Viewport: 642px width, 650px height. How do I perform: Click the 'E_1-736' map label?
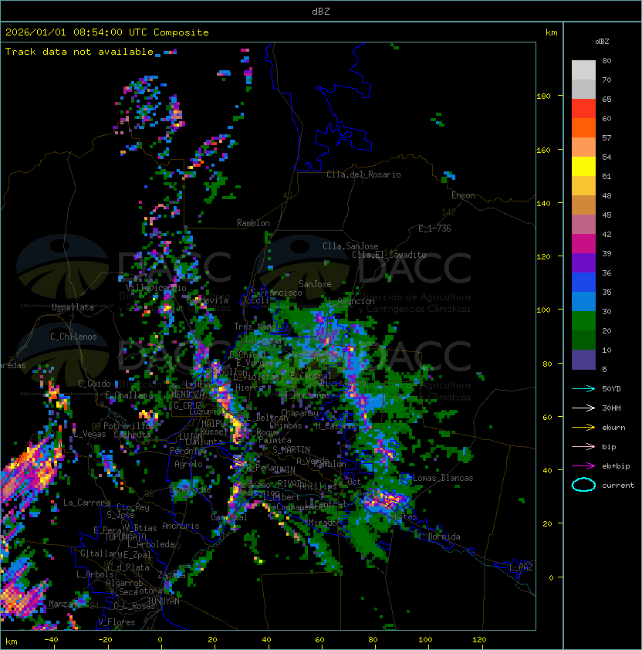(x=434, y=229)
